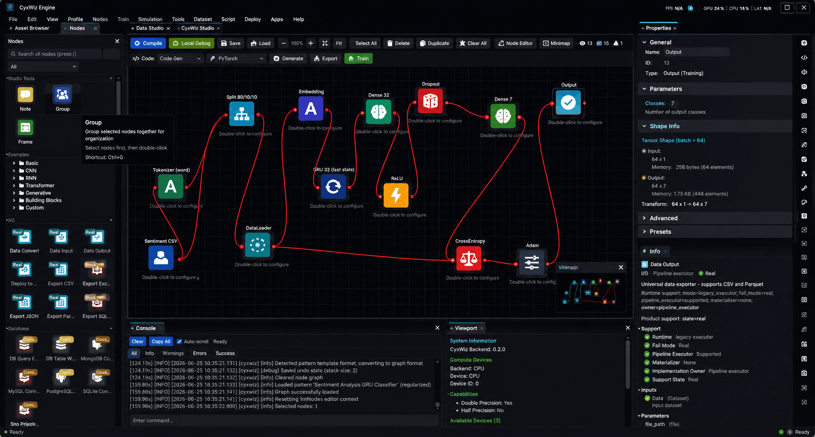Select the Embedding node icon
This screenshot has height=437, width=815.
tap(311, 108)
